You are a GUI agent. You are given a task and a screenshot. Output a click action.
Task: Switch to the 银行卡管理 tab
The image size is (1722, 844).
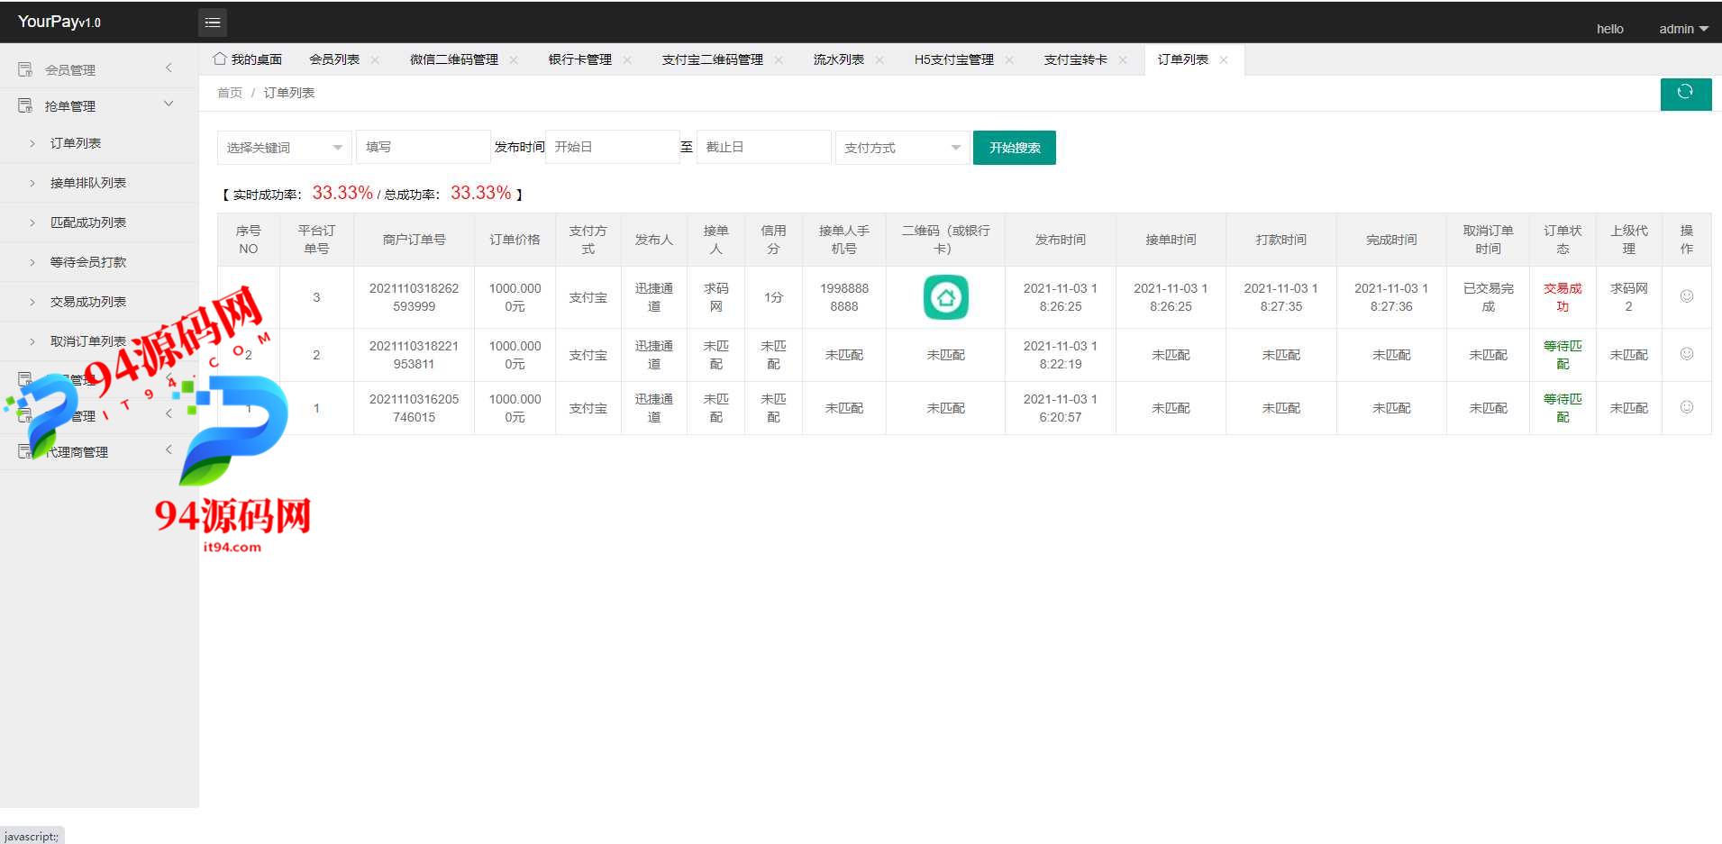click(580, 59)
